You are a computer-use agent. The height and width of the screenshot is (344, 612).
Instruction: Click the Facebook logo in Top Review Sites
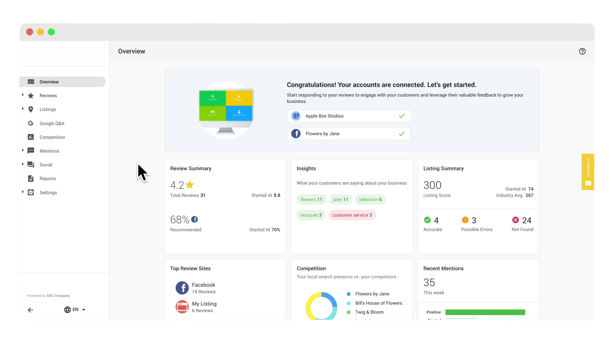pos(182,288)
